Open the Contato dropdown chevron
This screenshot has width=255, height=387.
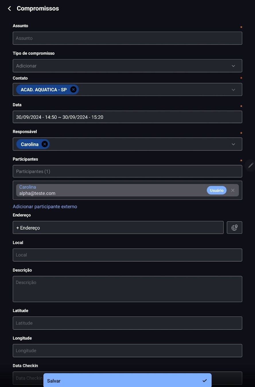tap(233, 89)
